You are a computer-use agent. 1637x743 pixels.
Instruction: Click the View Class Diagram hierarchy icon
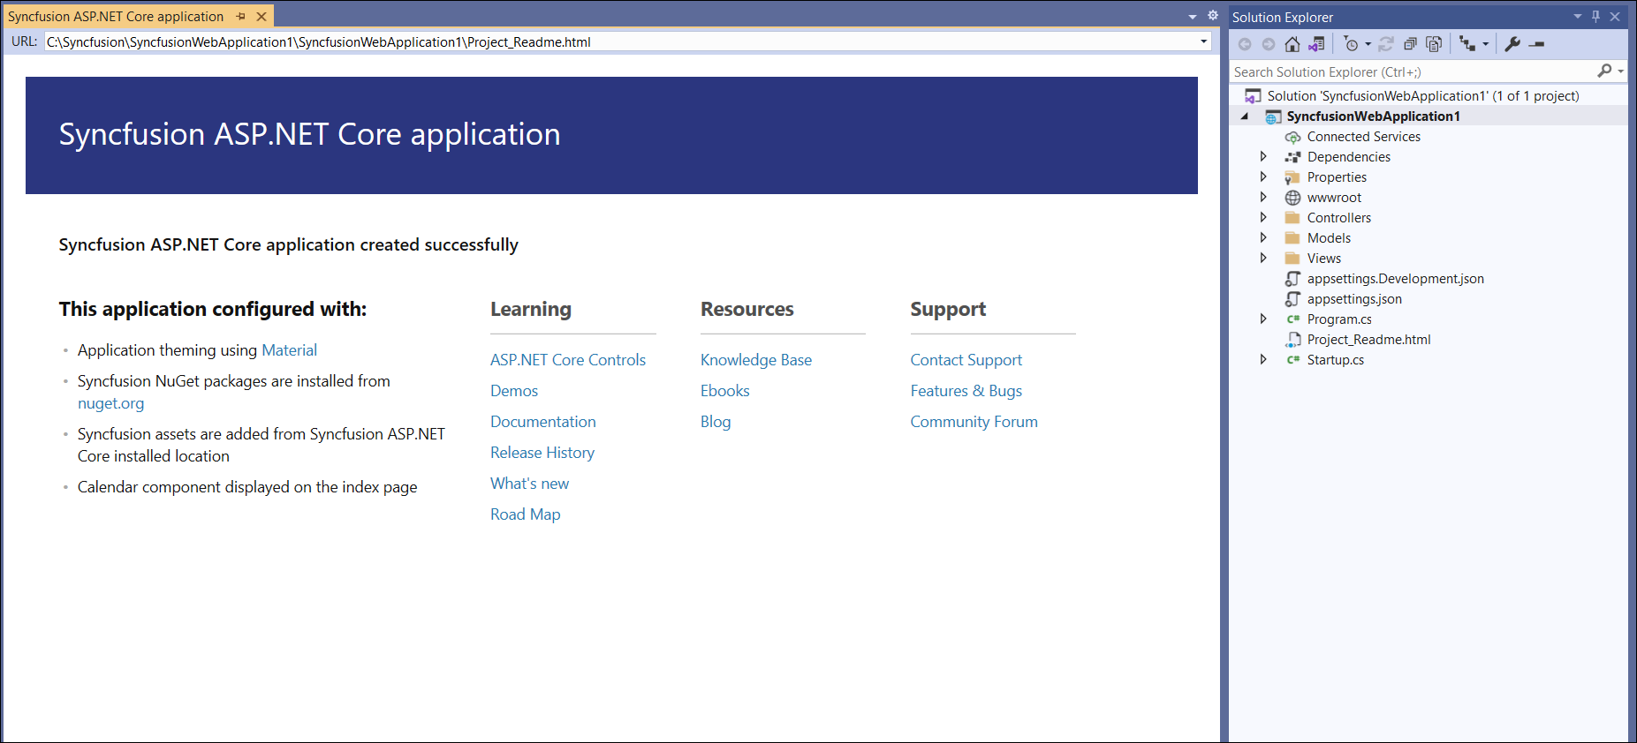click(1467, 44)
